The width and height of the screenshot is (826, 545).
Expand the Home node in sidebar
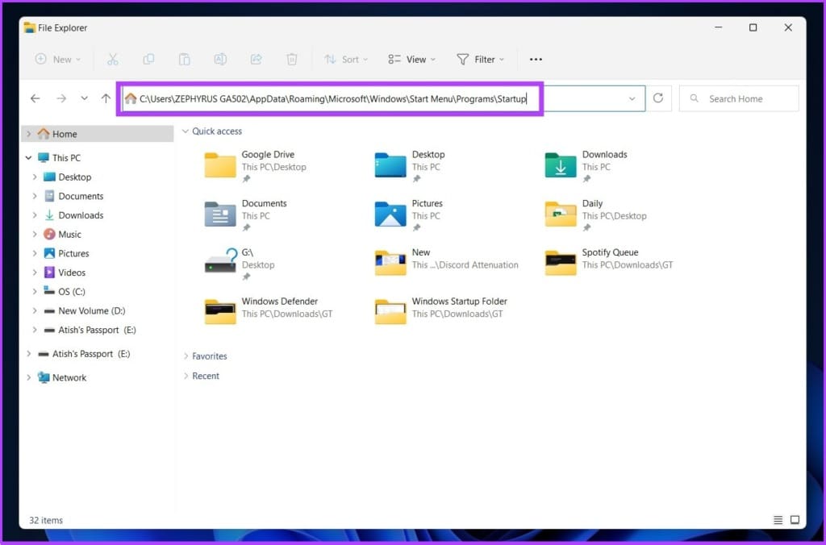(28, 134)
